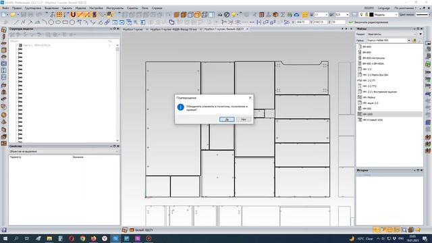Open the Группировка menu
The image size is (432, 243).
point(33,8)
